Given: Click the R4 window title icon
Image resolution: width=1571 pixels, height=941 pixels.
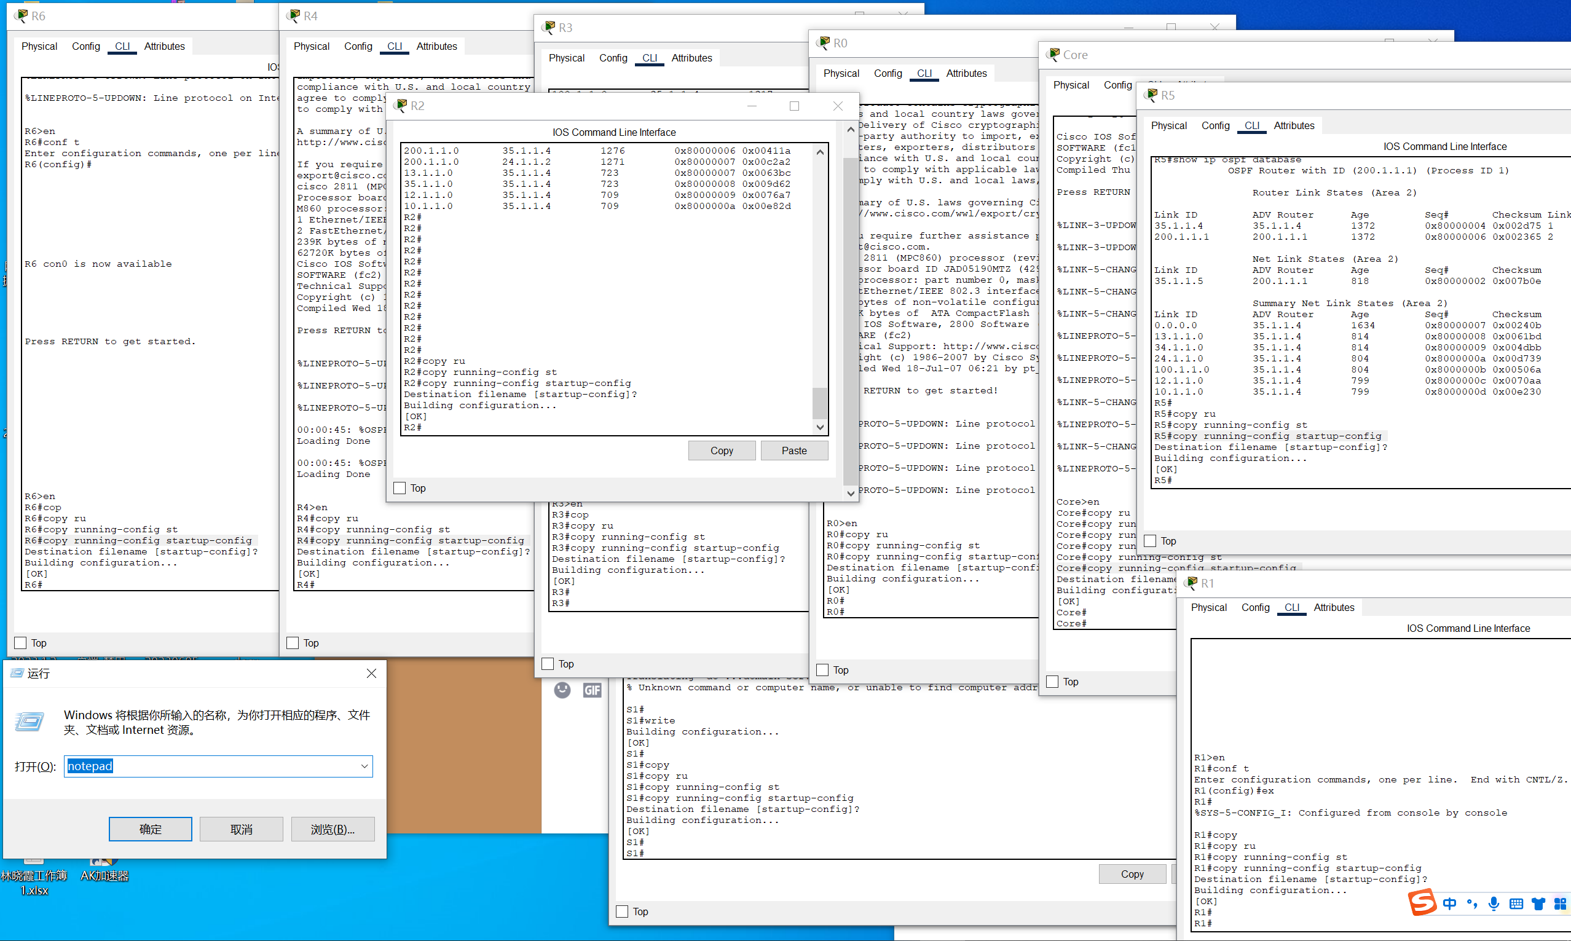Looking at the screenshot, I should click(293, 15).
